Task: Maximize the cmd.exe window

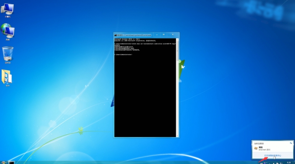Action: pyautogui.click(x=164, y=35)
